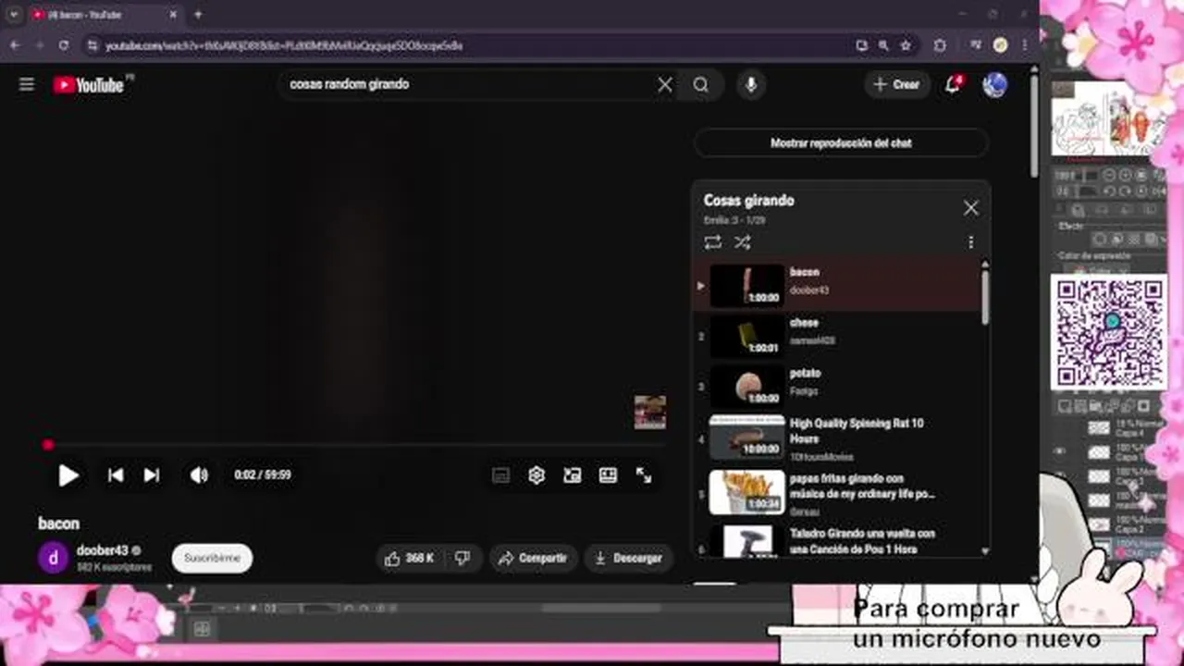This screenshot has height=666, width=1184.
Task: Toggle playlist shuffle icon
Action: [x=742, y=242]
